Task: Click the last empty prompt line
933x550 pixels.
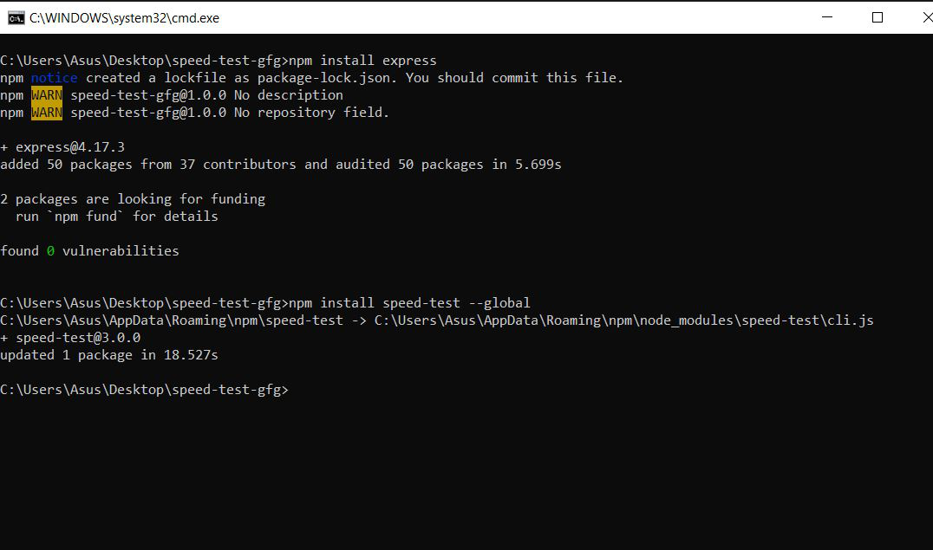Action: pyautogui.click(x=145, y=390)
